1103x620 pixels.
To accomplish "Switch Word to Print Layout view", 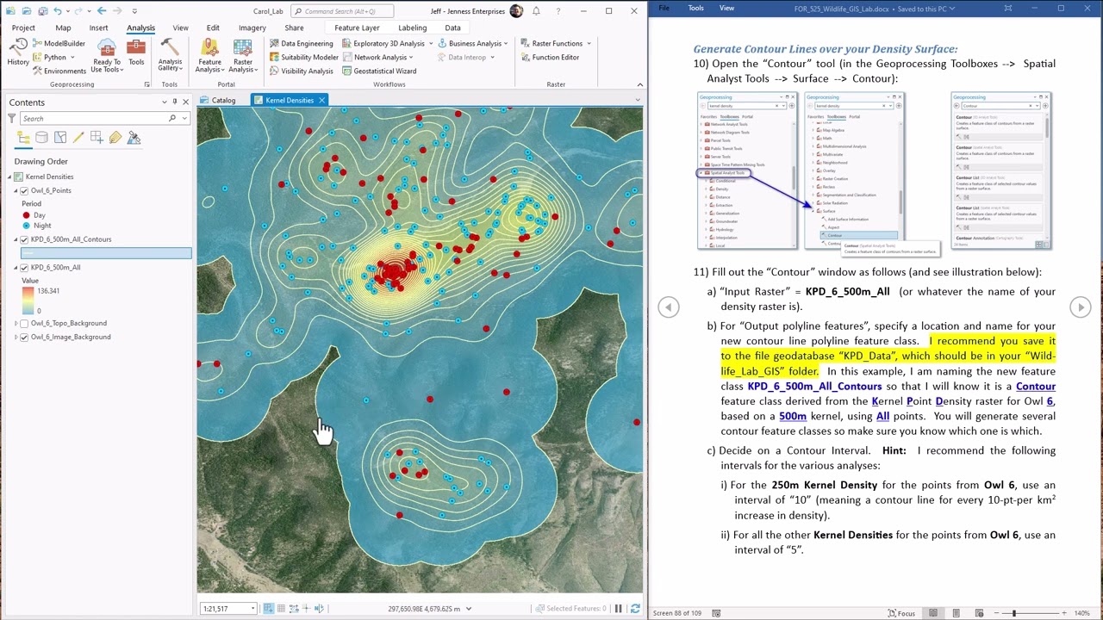I will (957, 613).
